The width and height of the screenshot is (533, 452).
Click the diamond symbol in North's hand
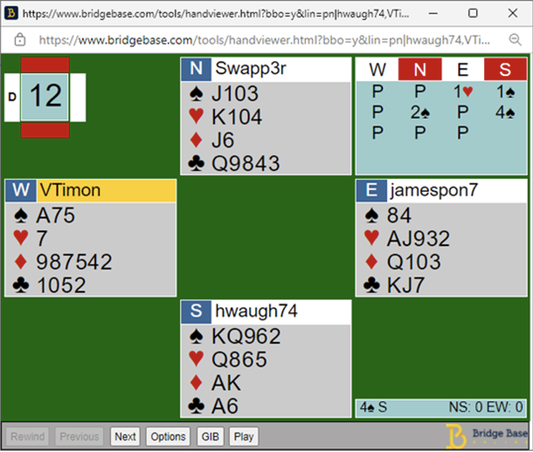[x=197, y=140]
